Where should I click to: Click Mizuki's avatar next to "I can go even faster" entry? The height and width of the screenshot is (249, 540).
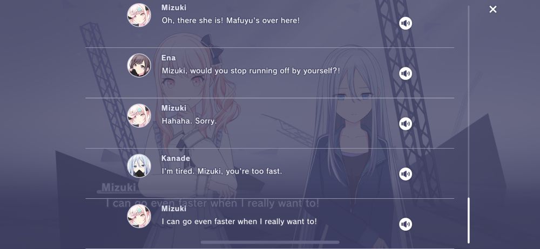click(139, 216)
